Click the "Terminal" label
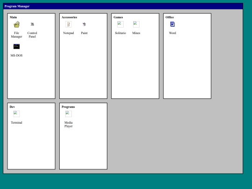Screen dimensions: 252x189 coord(16,123)
